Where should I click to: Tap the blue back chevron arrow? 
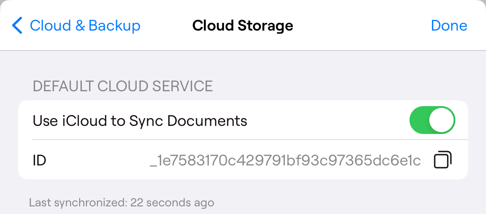tap(18, 25)
